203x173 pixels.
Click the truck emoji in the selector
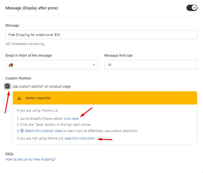(11, 65)
